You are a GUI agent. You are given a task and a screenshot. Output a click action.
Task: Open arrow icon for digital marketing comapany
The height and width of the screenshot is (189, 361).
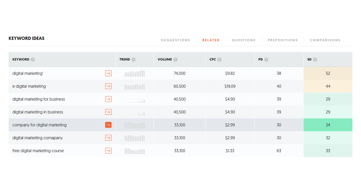(108, 138)
